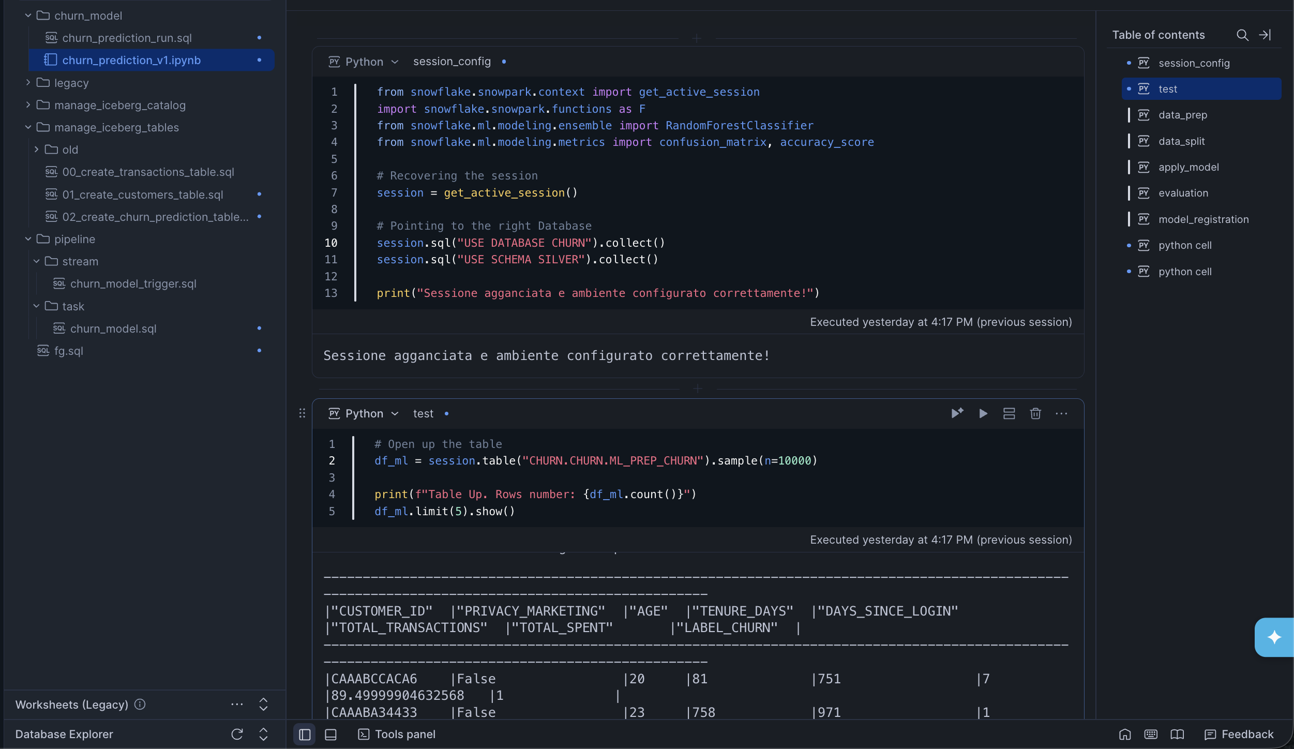Delete the test cell with trash icon

tap(1035, 413)
